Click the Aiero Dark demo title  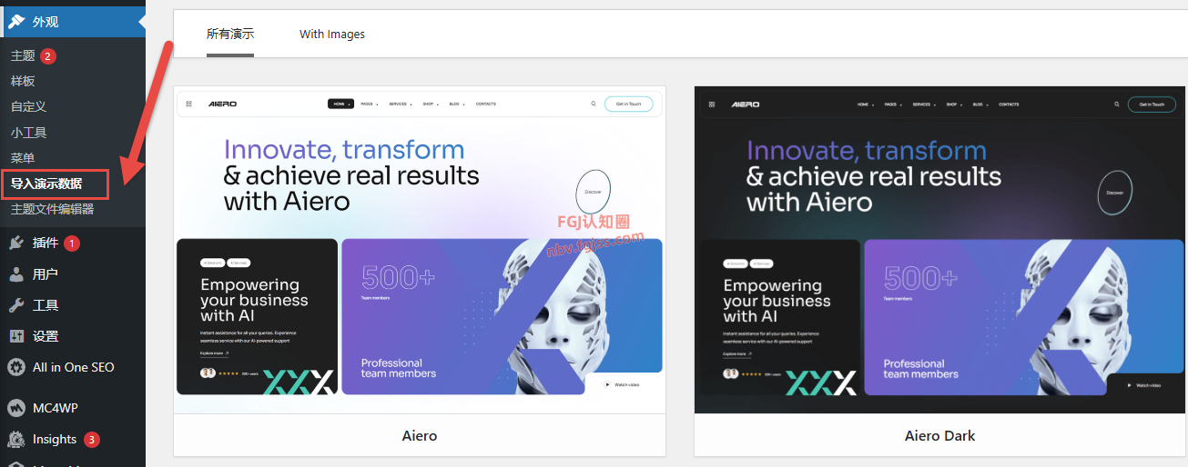(939, 435)
